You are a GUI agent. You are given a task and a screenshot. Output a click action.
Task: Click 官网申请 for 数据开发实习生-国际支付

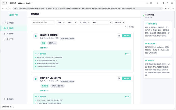[x=127, y=78]
